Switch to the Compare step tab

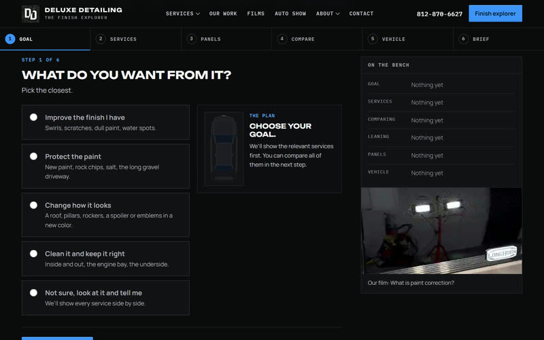tap(317, 39)
